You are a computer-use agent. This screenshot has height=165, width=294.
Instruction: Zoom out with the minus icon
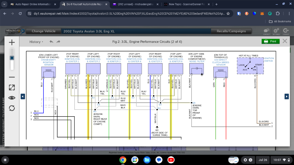[12, 77]
